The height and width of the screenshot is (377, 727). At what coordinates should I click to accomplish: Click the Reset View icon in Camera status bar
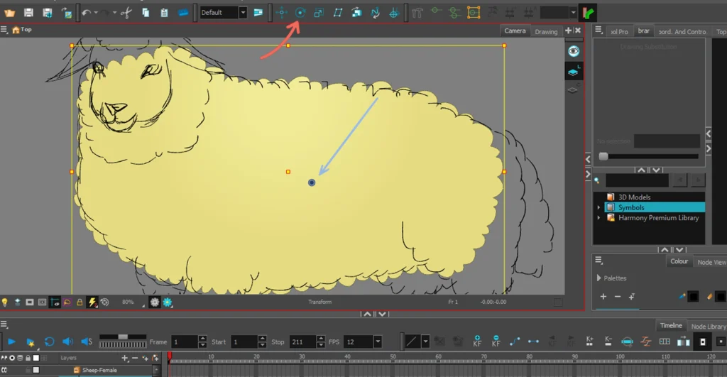tap(105, 302)
